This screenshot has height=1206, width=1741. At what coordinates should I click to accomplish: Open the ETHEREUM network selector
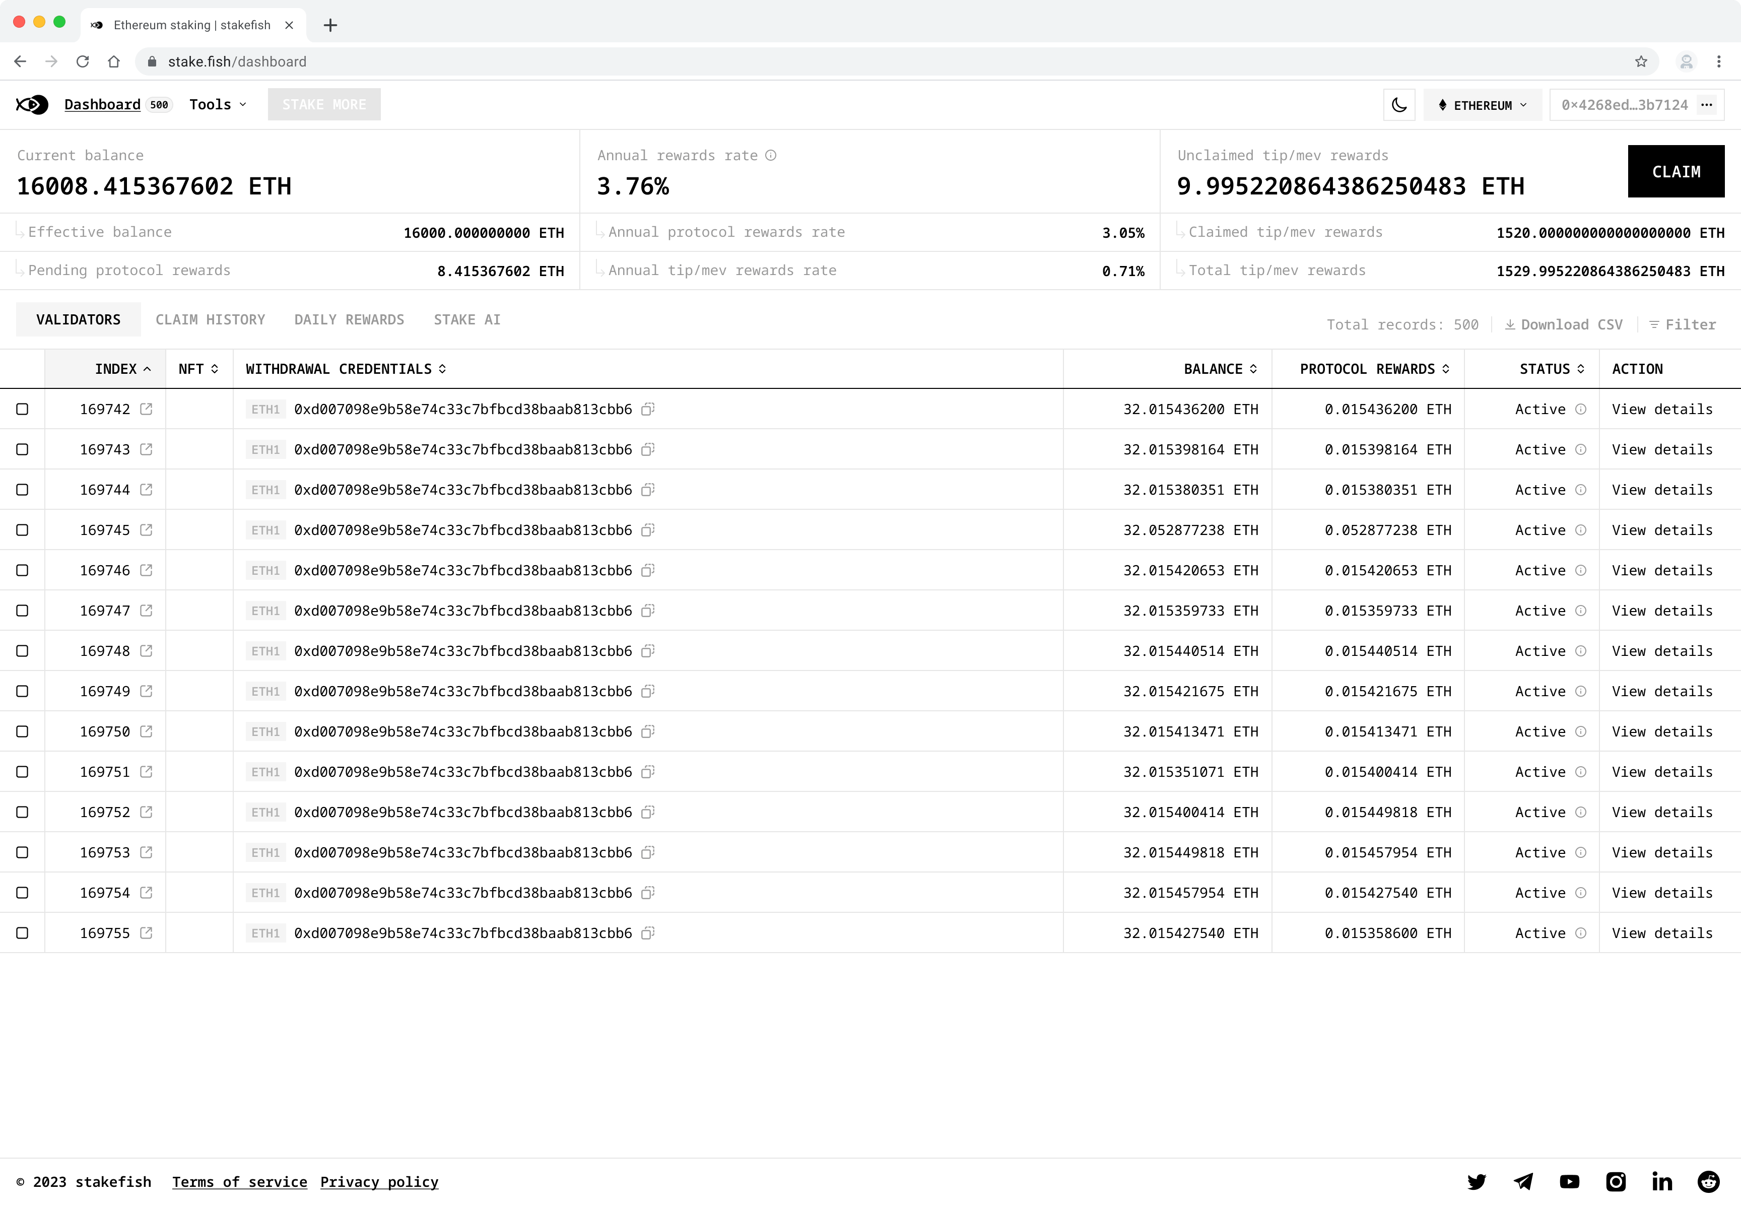(1481, 105)
